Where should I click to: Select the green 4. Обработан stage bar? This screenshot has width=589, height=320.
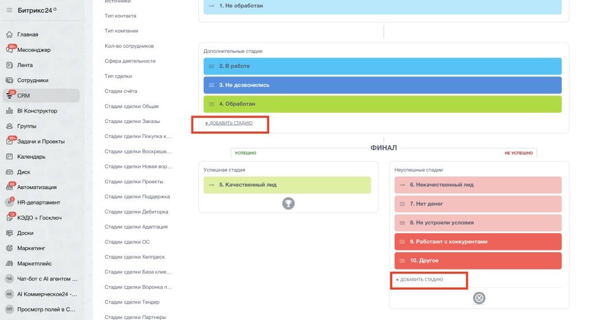point(383,104)
